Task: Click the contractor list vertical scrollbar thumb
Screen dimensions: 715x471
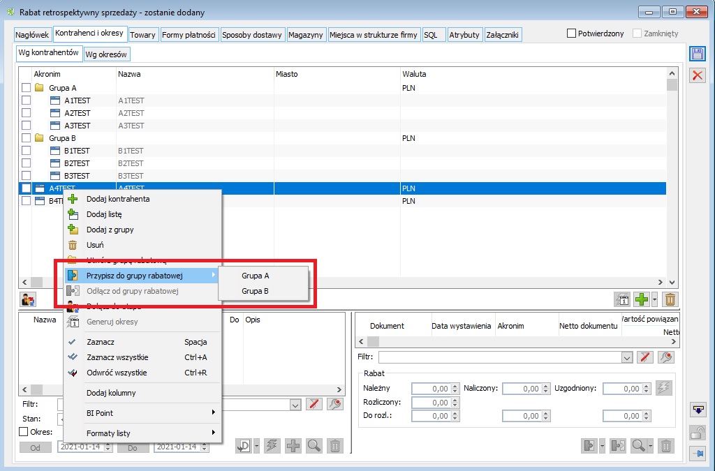Action: click(672, 85)
